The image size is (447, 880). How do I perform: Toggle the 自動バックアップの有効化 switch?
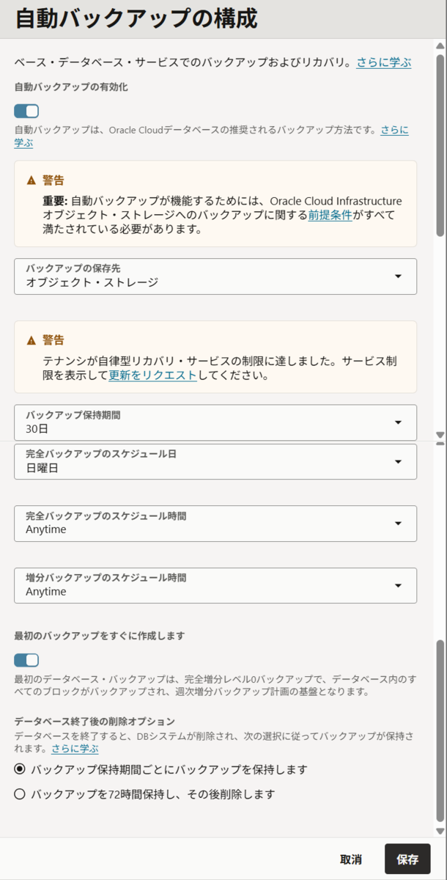(26, 111)
